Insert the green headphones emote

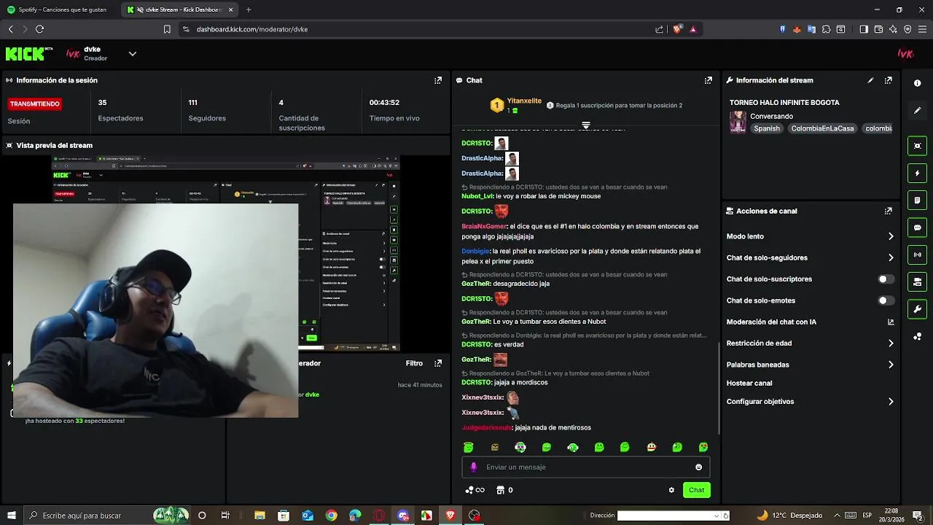point(573,447)
